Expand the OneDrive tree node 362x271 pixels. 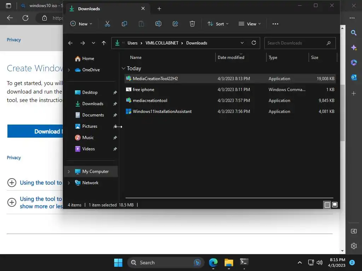tap(69, 70)
